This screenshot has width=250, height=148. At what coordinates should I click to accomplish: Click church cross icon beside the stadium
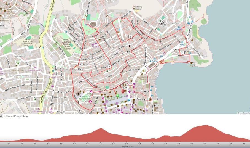[x=93, y=24]
